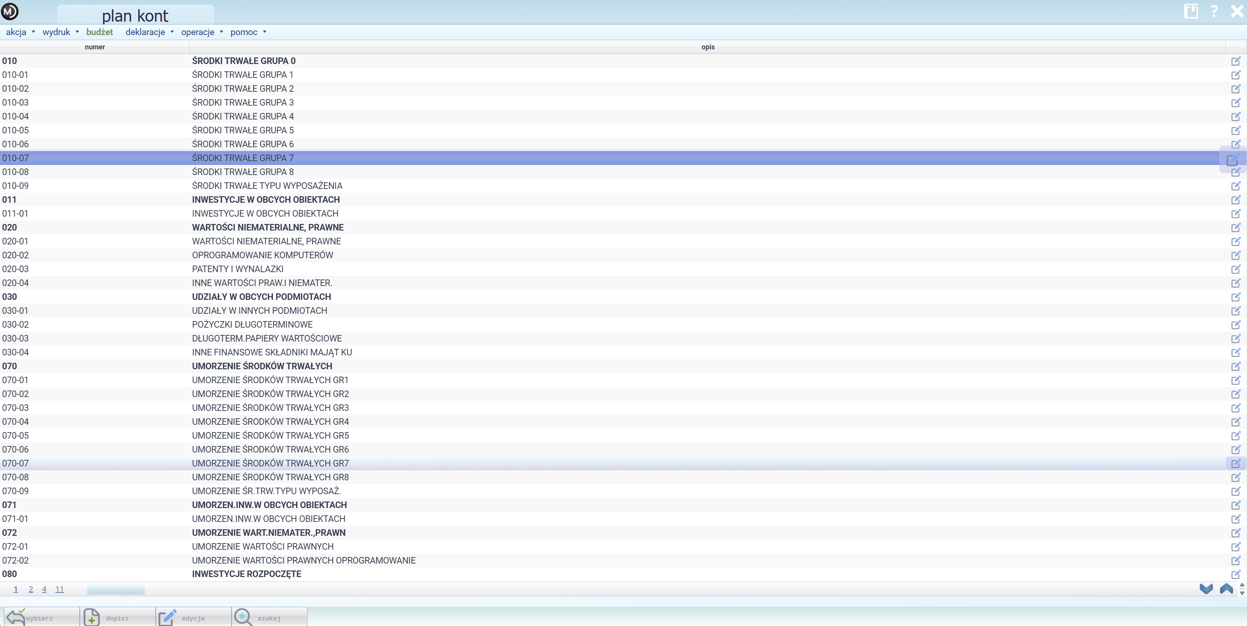Open the operacje menu
1247x626 pixels.
click(x=202, y=32)
